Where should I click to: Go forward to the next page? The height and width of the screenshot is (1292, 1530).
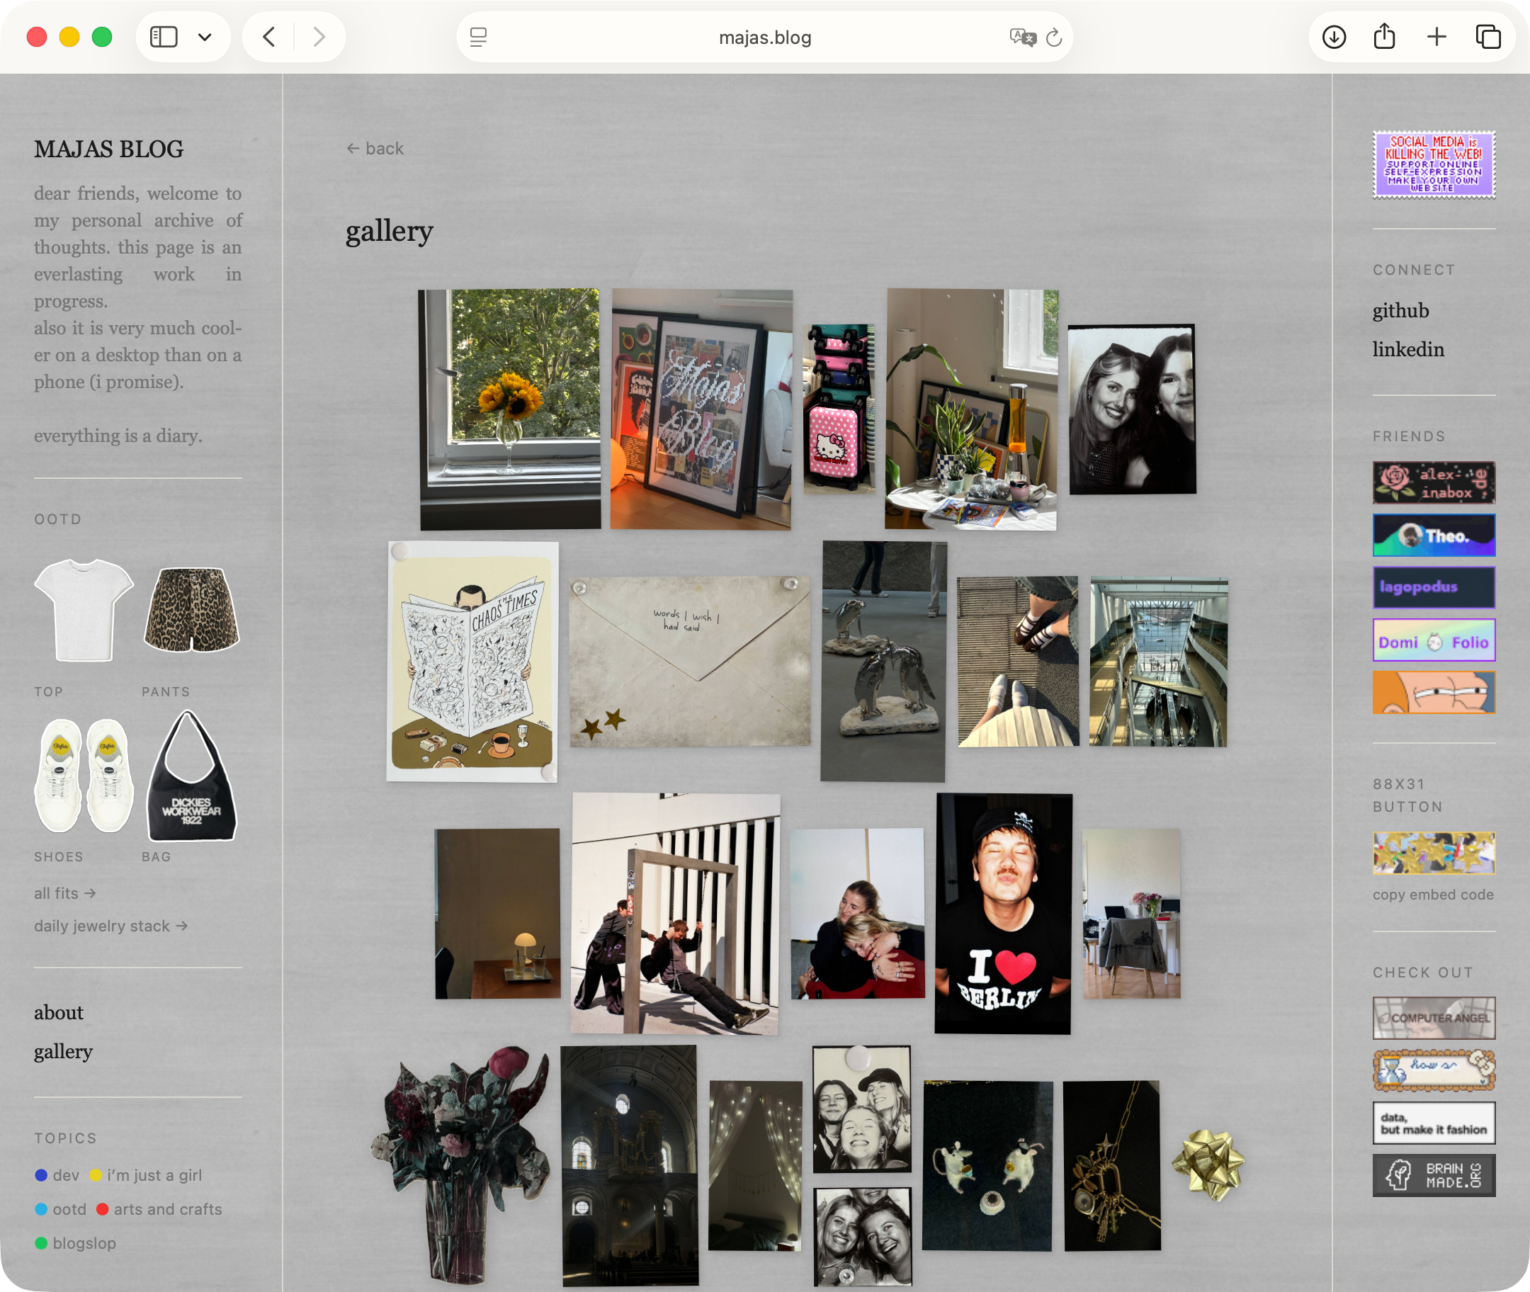click(x=319, y=37)
